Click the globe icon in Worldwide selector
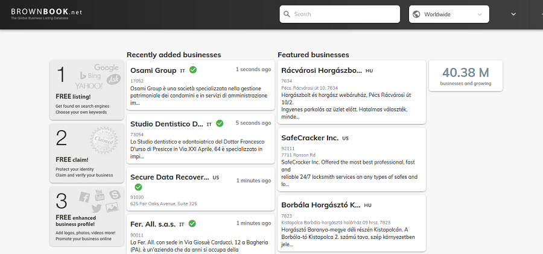Viewport: 543px width, 254px height. point(416,14)
